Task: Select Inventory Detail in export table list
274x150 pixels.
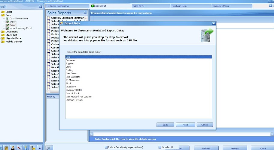Action: point(139,90)
